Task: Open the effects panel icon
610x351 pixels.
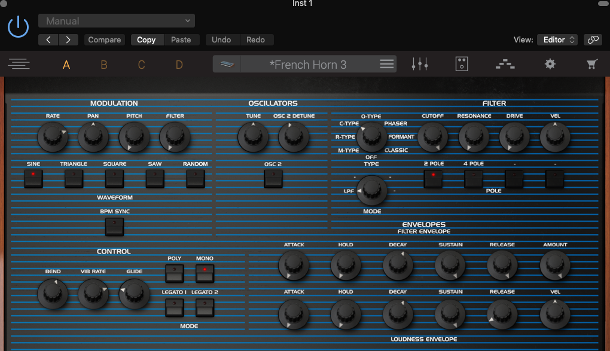Action: point(462,65)
